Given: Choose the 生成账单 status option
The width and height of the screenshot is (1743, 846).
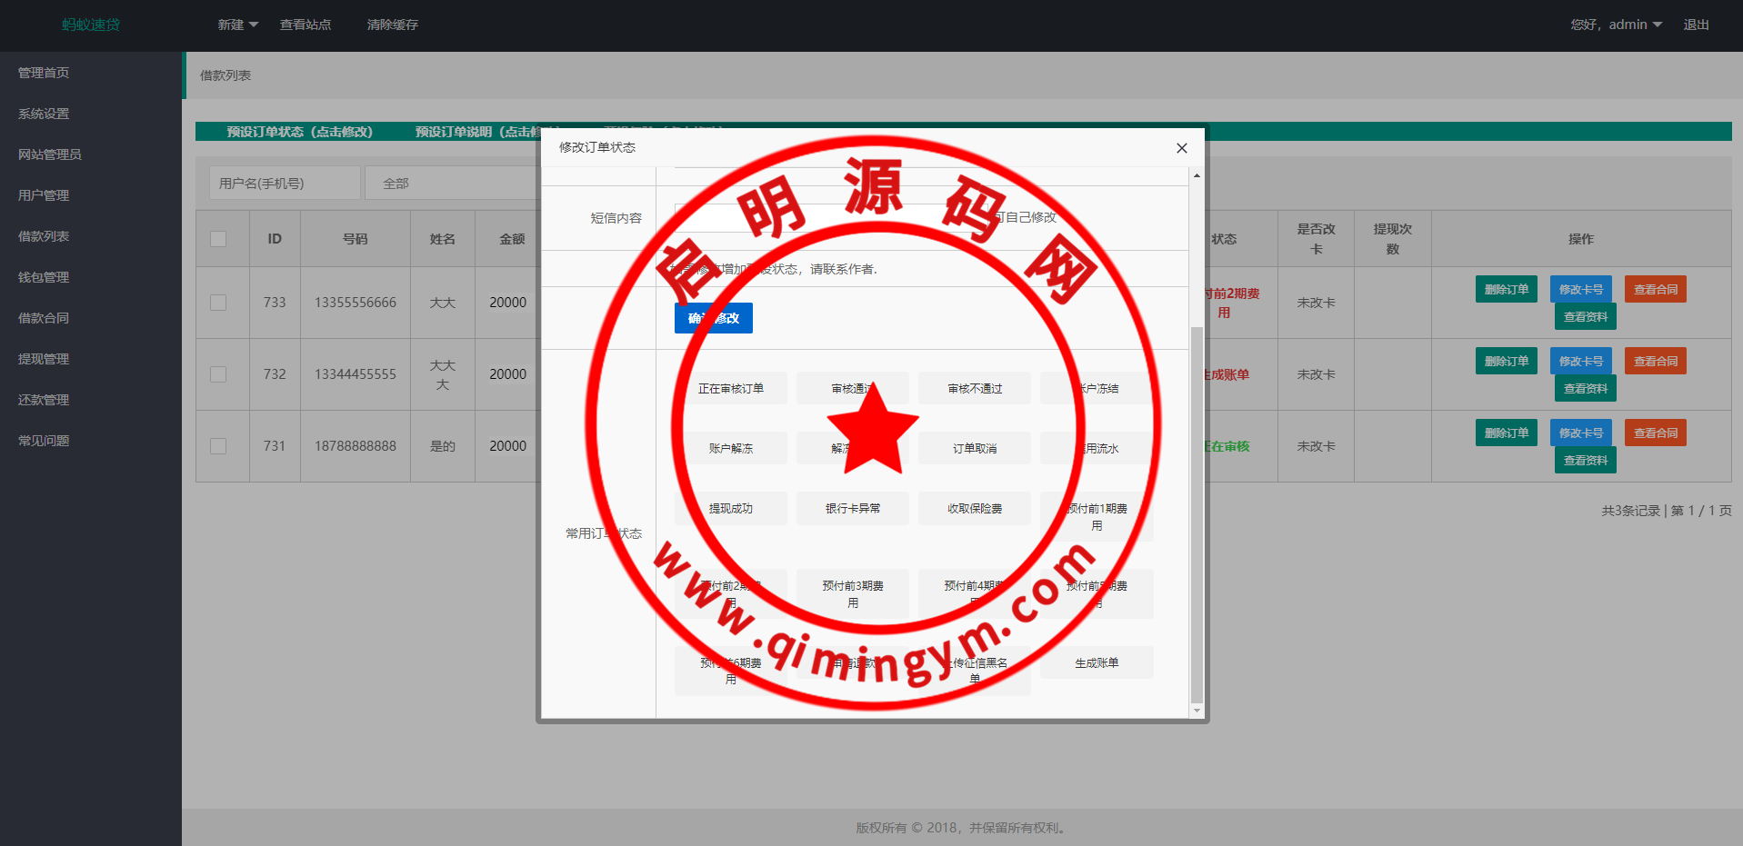Looking at the screenshot, I should (x=1096, y=663).
